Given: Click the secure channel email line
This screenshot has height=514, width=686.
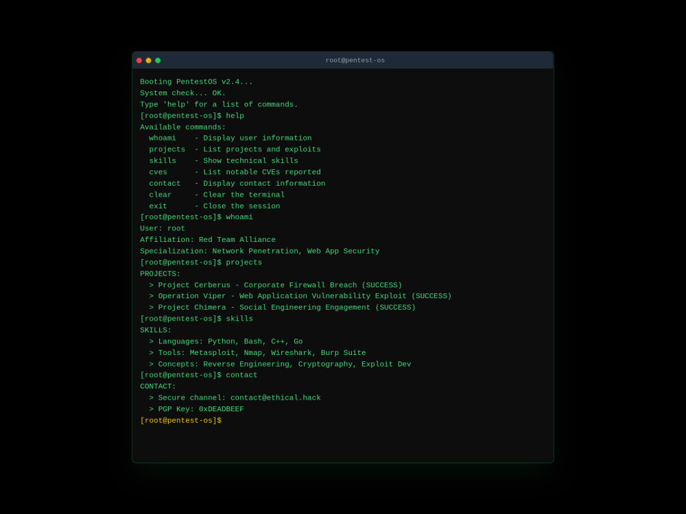Looking at the screenshot, I should 235,397.
